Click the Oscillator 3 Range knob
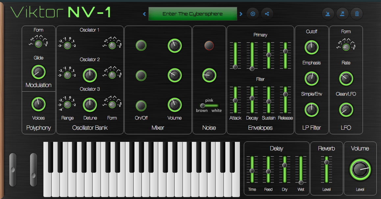This screenshot has height=199, width=381. coord(67,105)
